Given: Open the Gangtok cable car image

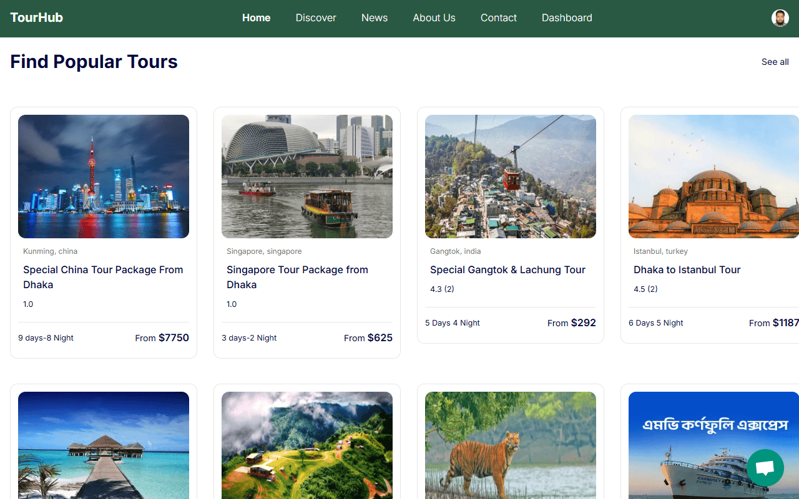Looking at the screenshot, I should pos(511,177).
